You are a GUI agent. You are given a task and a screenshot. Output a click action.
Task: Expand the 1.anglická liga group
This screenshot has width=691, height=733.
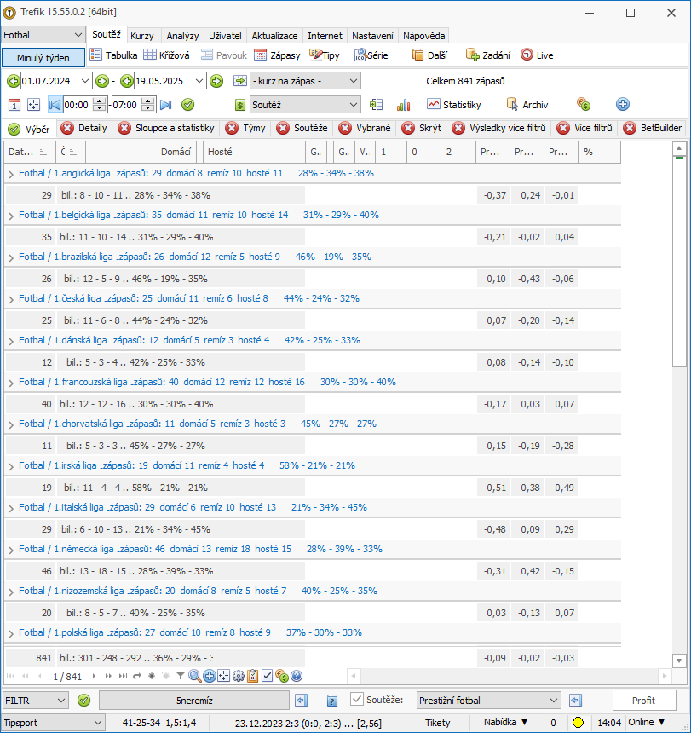(x=11, y=174)
